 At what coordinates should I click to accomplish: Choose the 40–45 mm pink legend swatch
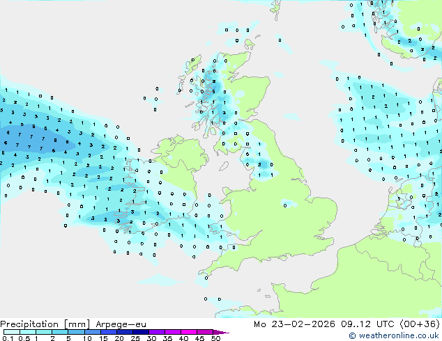pyautogui.click(x=189, y=332)
